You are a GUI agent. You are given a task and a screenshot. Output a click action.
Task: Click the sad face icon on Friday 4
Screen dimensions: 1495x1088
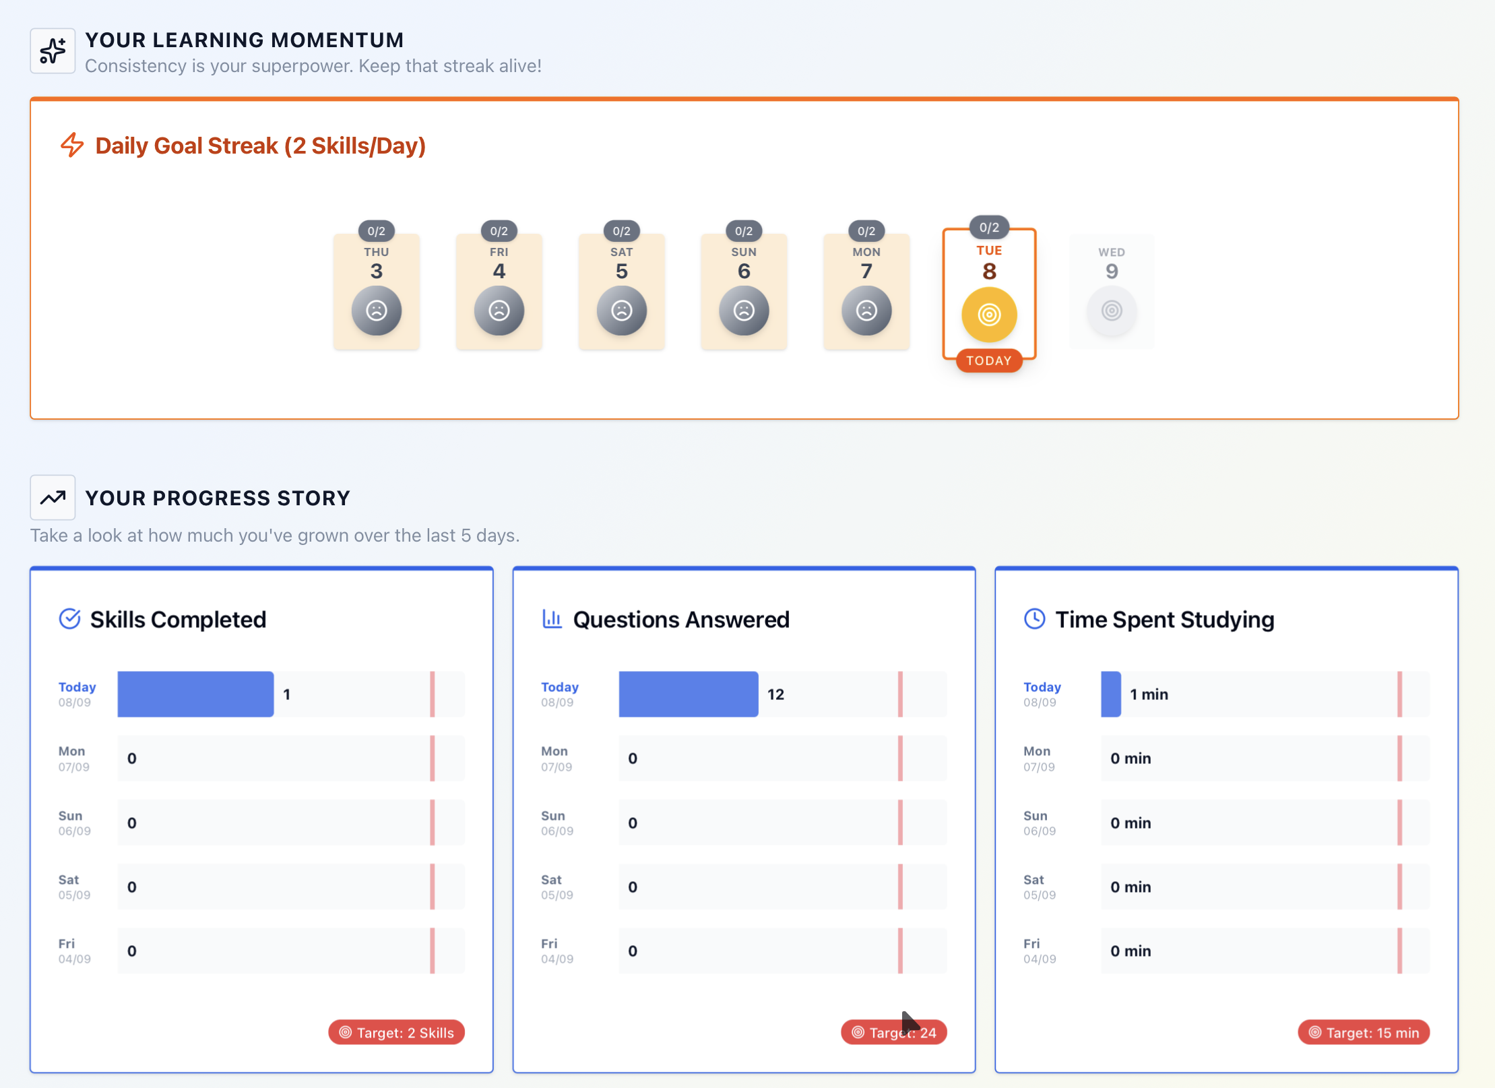pos(499,311)
